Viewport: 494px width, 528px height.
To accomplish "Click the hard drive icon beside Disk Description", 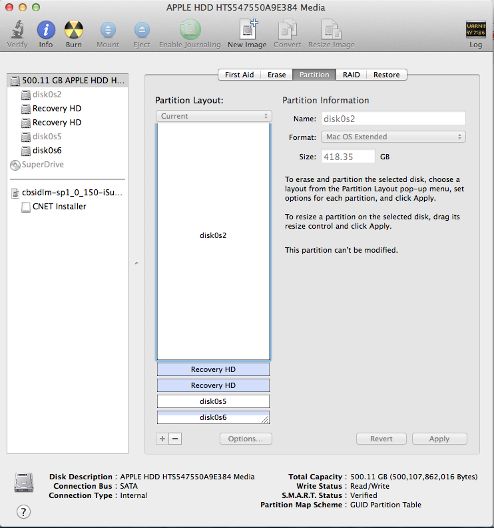I will point(24,483).
